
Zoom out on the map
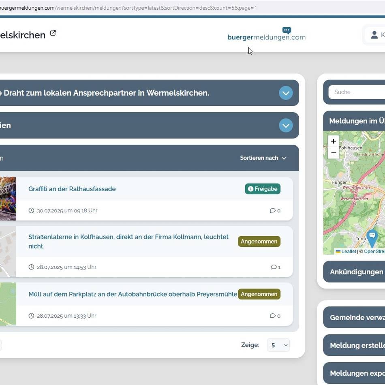(333, 153)
